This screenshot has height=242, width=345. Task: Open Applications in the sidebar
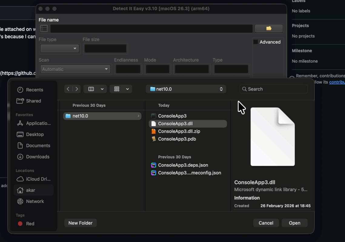tap(34, 123)
